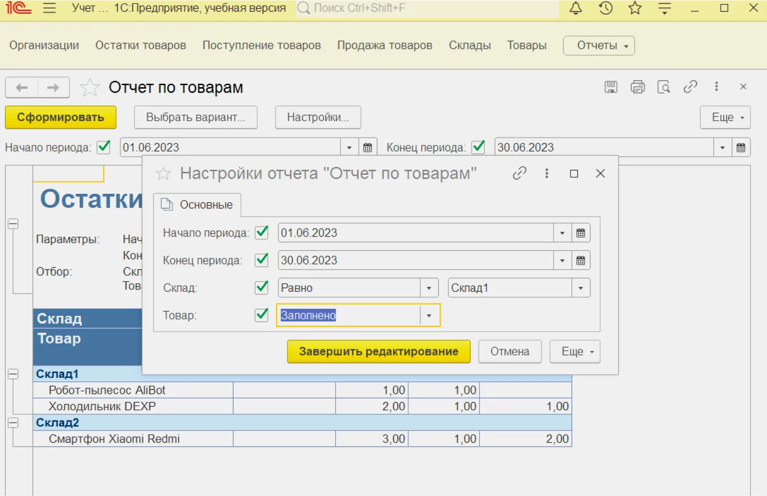The width and height of the screenshot is (767, 496).
Task: Open the Склад1 value dropdown
Action: pos(581,288)
